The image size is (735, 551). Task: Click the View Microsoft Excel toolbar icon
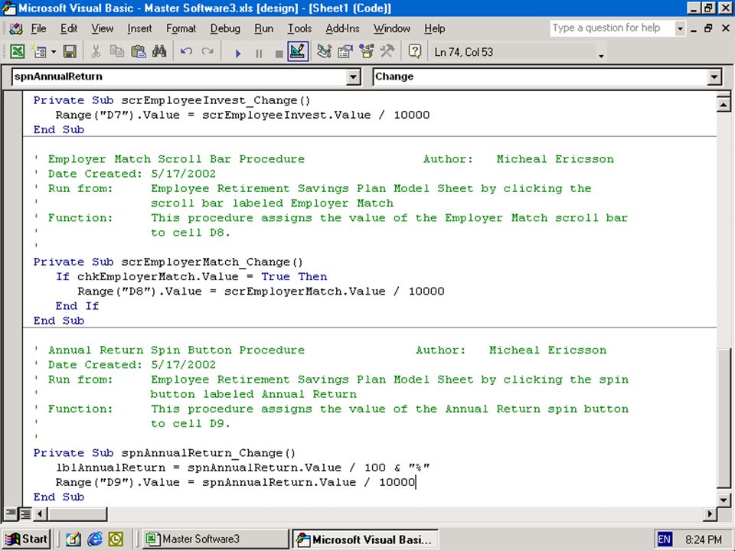pyautogui.click(x=17, y=51)
